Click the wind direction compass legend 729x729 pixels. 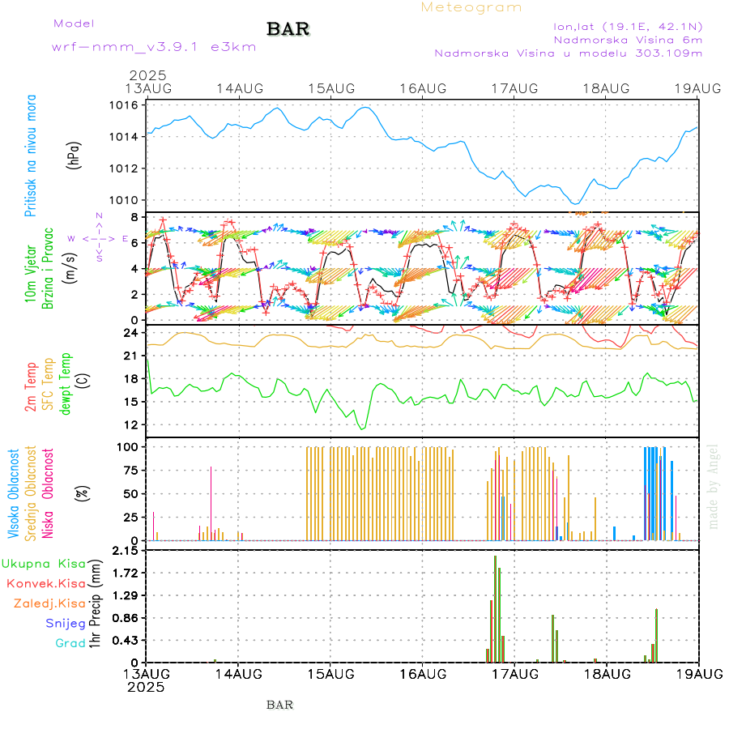point(99,238)
